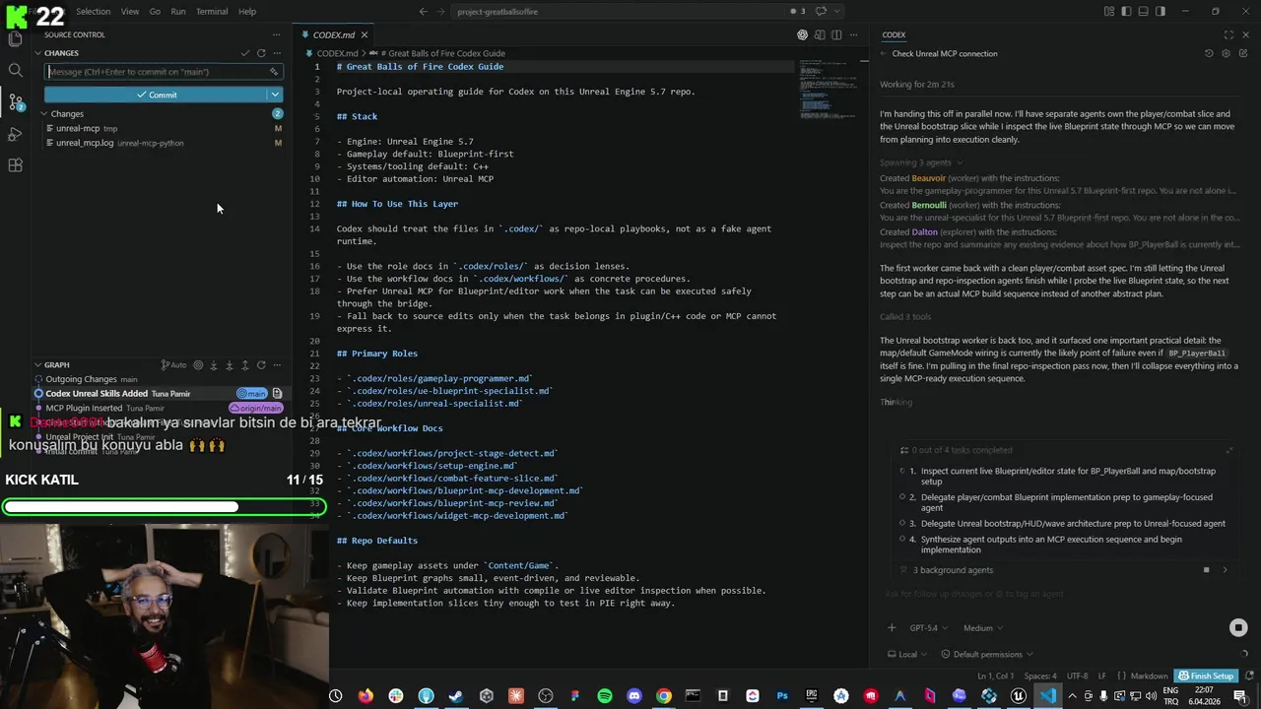Open the Source Control view icon
The height and width of the screenshot is (709, 1261).
(x=15, y=101)
